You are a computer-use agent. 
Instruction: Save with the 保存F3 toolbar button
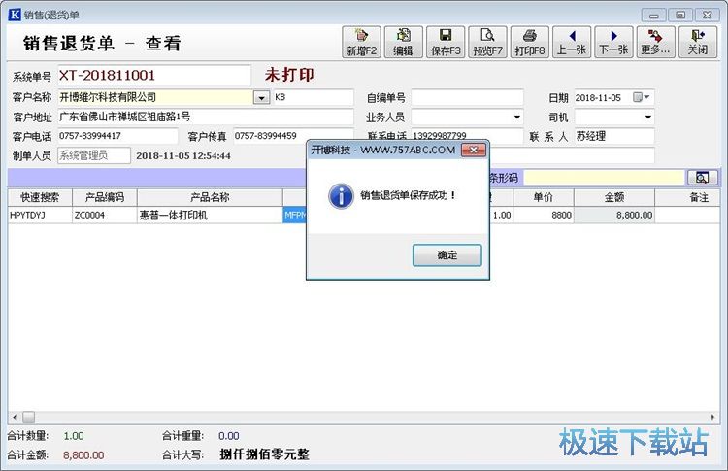click(446, 43)
